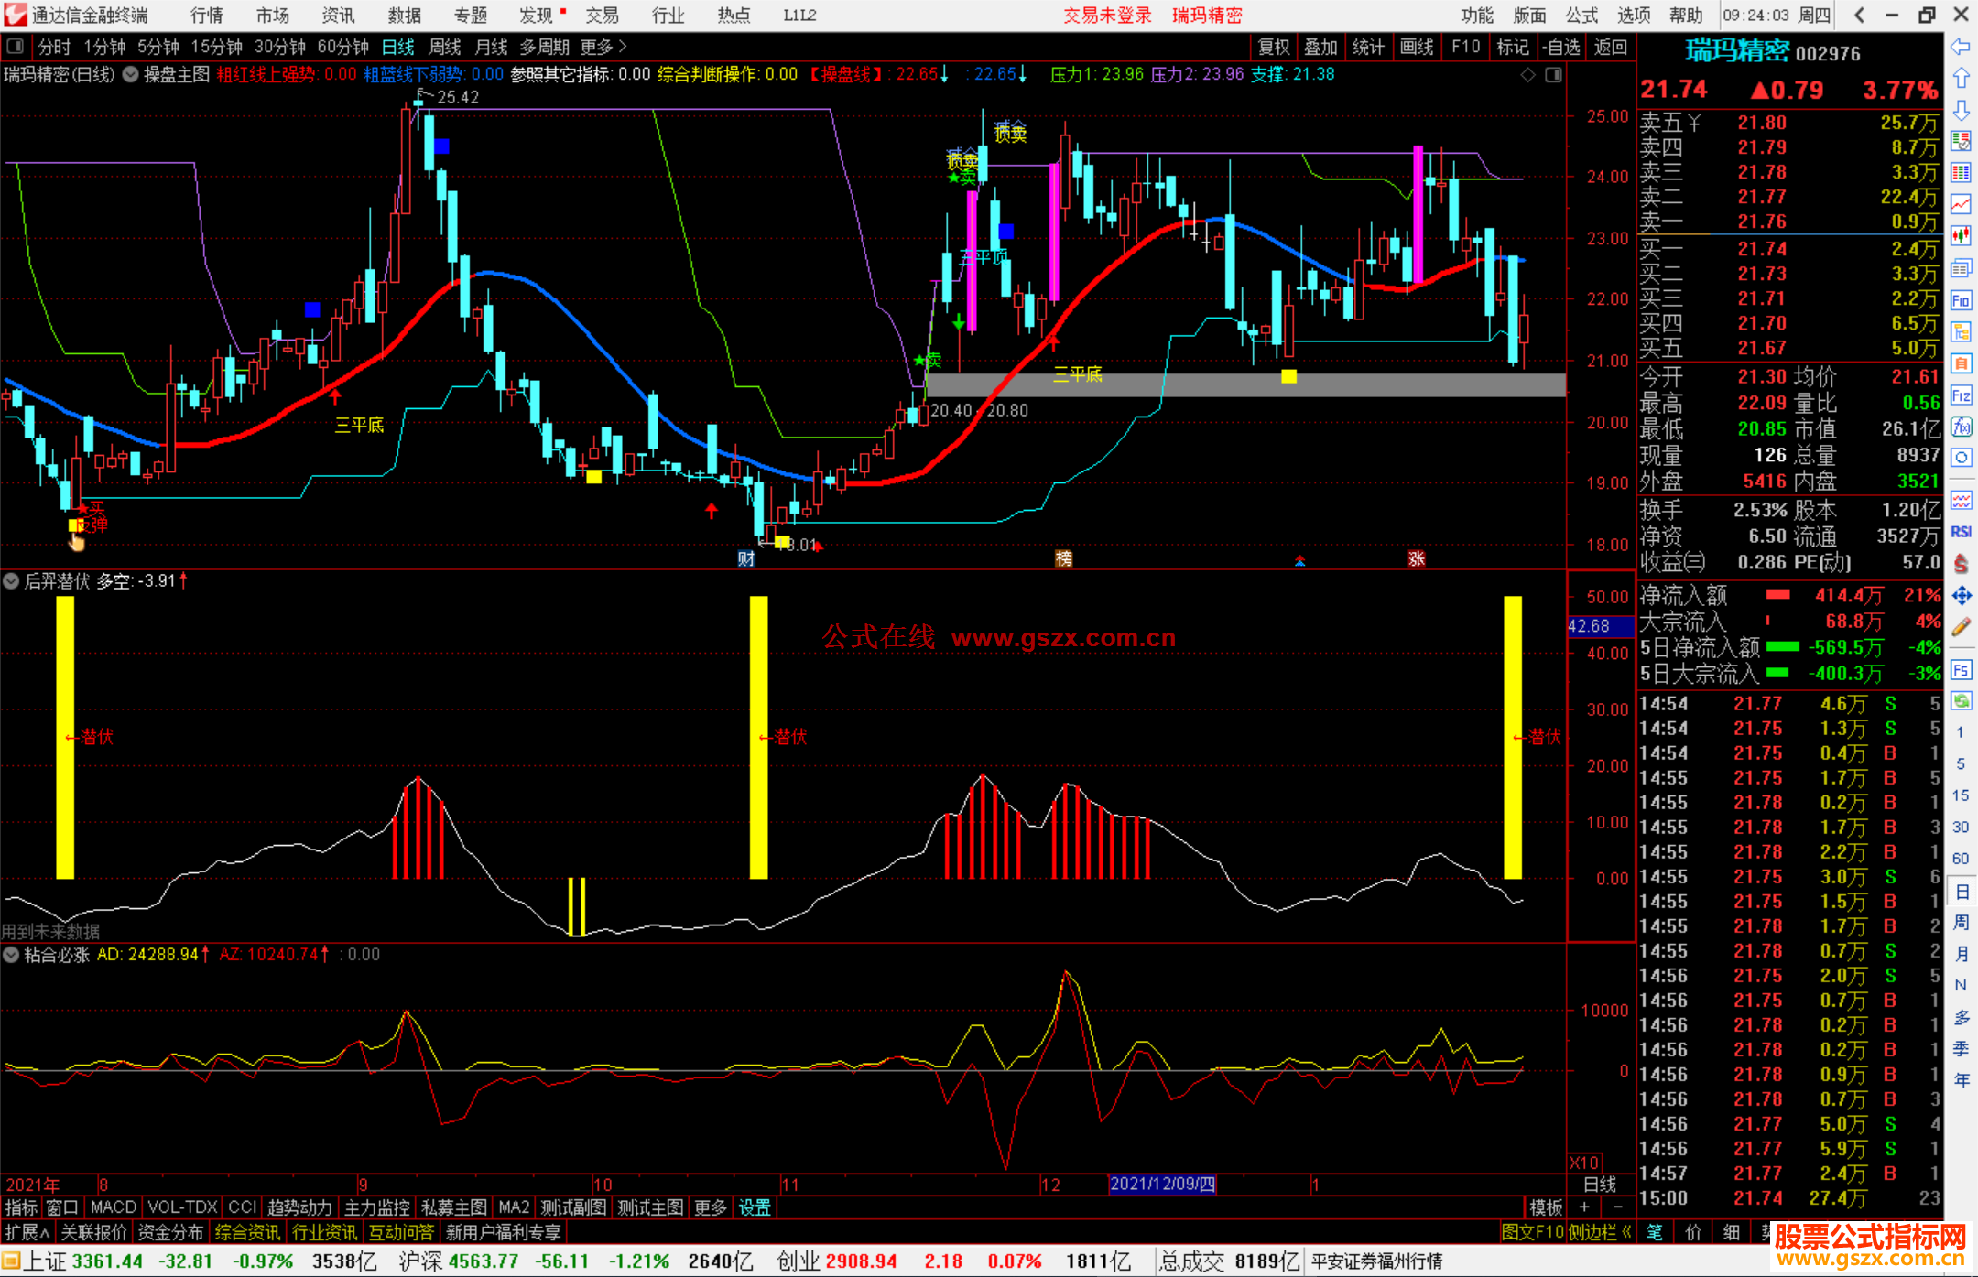Open the 指标 indicator selector at bottom
The width and height of the screenshot is (1978, 1277).
[21, 1207]
